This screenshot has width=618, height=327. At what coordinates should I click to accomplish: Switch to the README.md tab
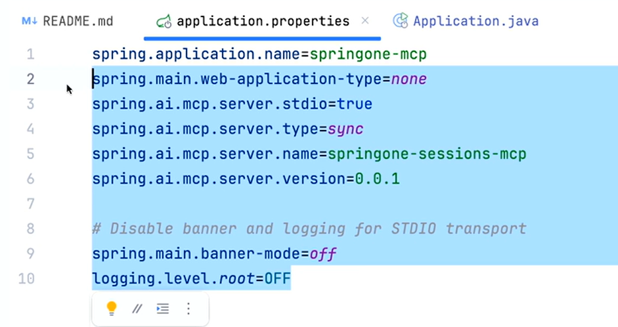pos(77,21)
